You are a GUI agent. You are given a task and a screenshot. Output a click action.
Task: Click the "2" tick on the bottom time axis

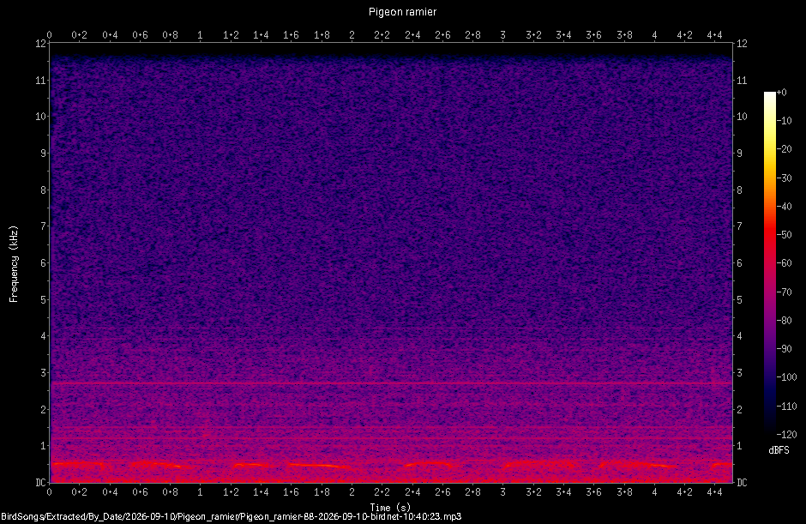pyautogui.click(x=352, y=492)
